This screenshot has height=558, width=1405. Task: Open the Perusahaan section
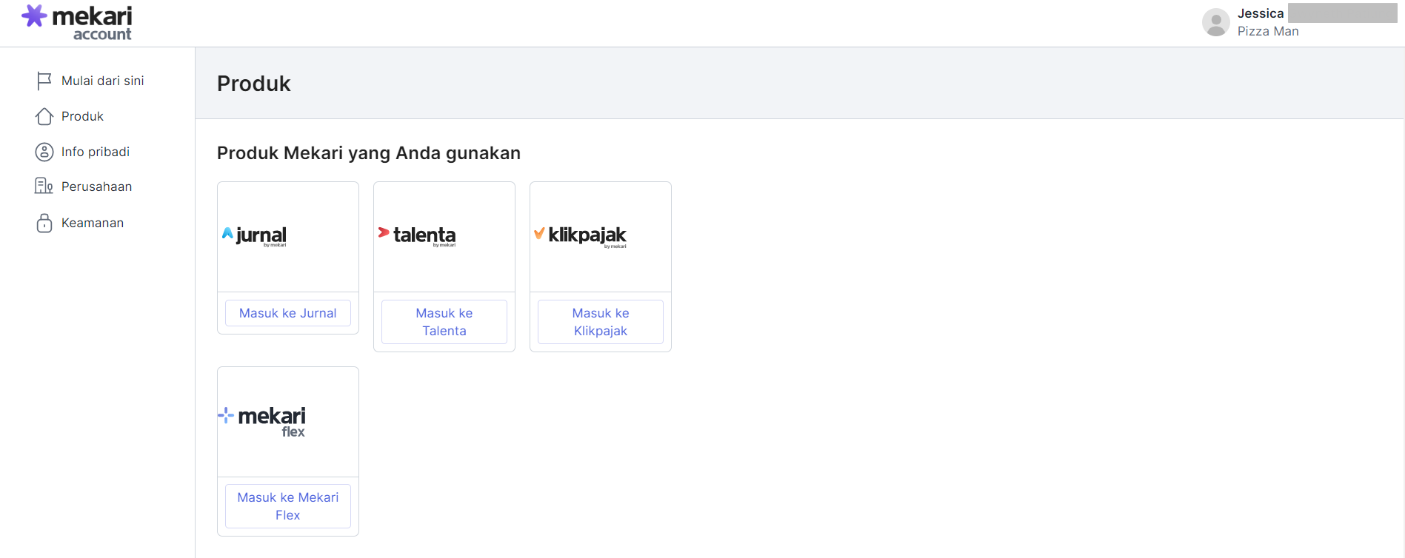(96, 186)
